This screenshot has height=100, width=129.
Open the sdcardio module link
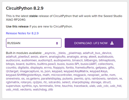tap(54, 82)
